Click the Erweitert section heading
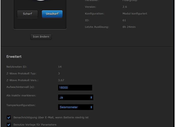Image resolution: width=175 pixels, height=127 pixels. pyautogui.click(x=14, y=57)
